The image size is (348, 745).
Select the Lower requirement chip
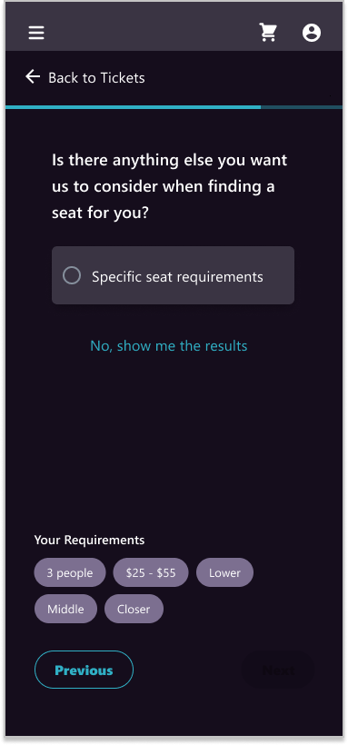[224, 572]
